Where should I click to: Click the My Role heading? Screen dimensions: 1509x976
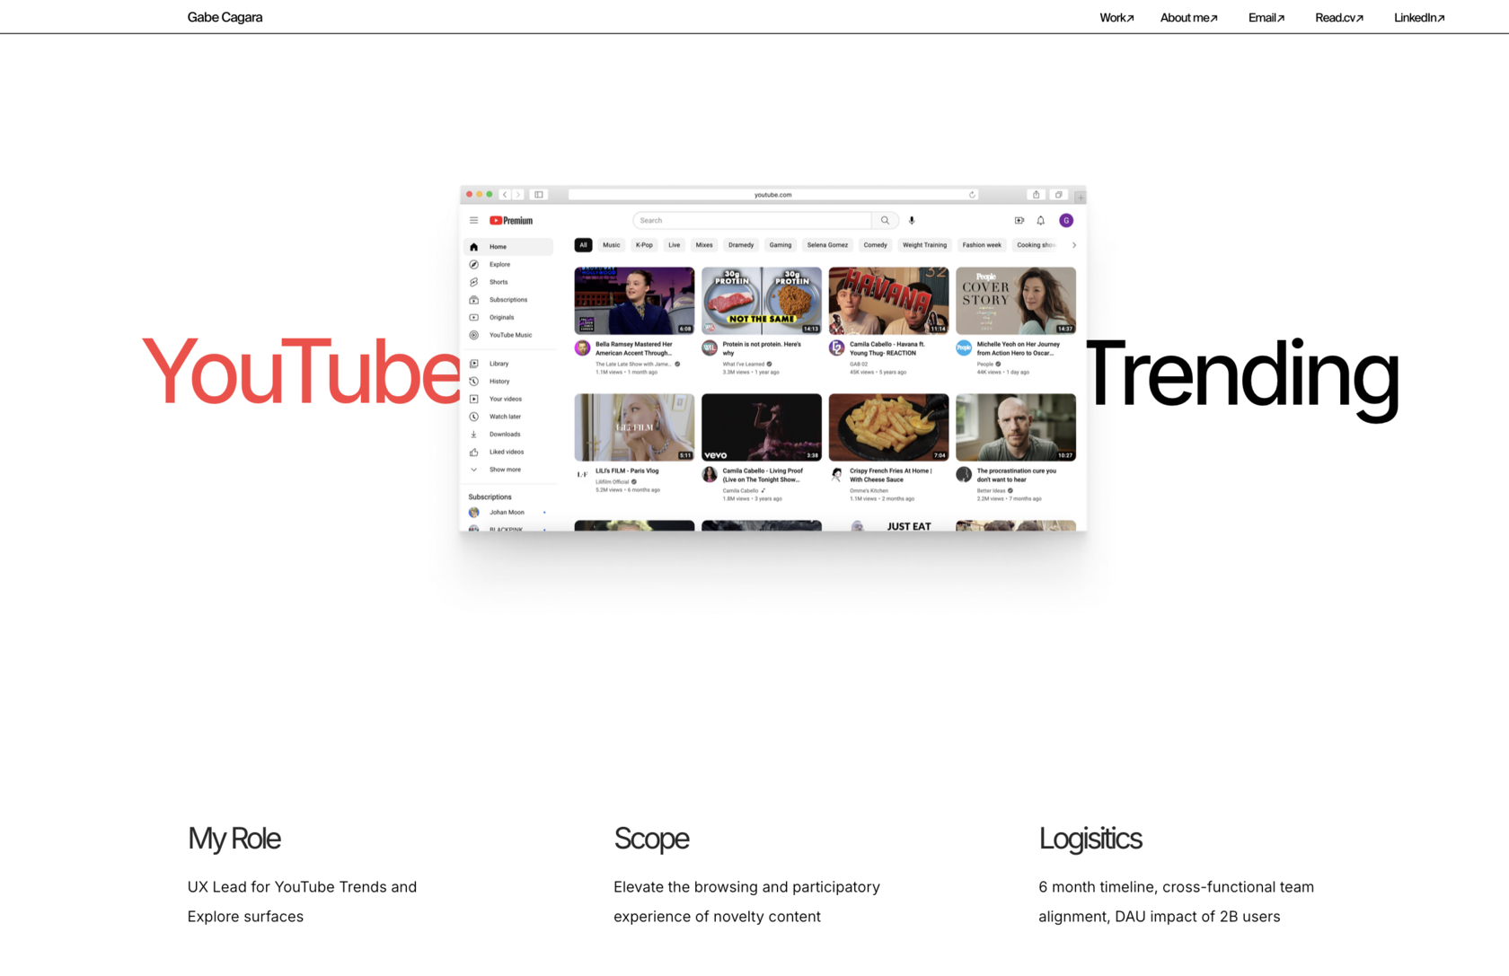[234, 839]
